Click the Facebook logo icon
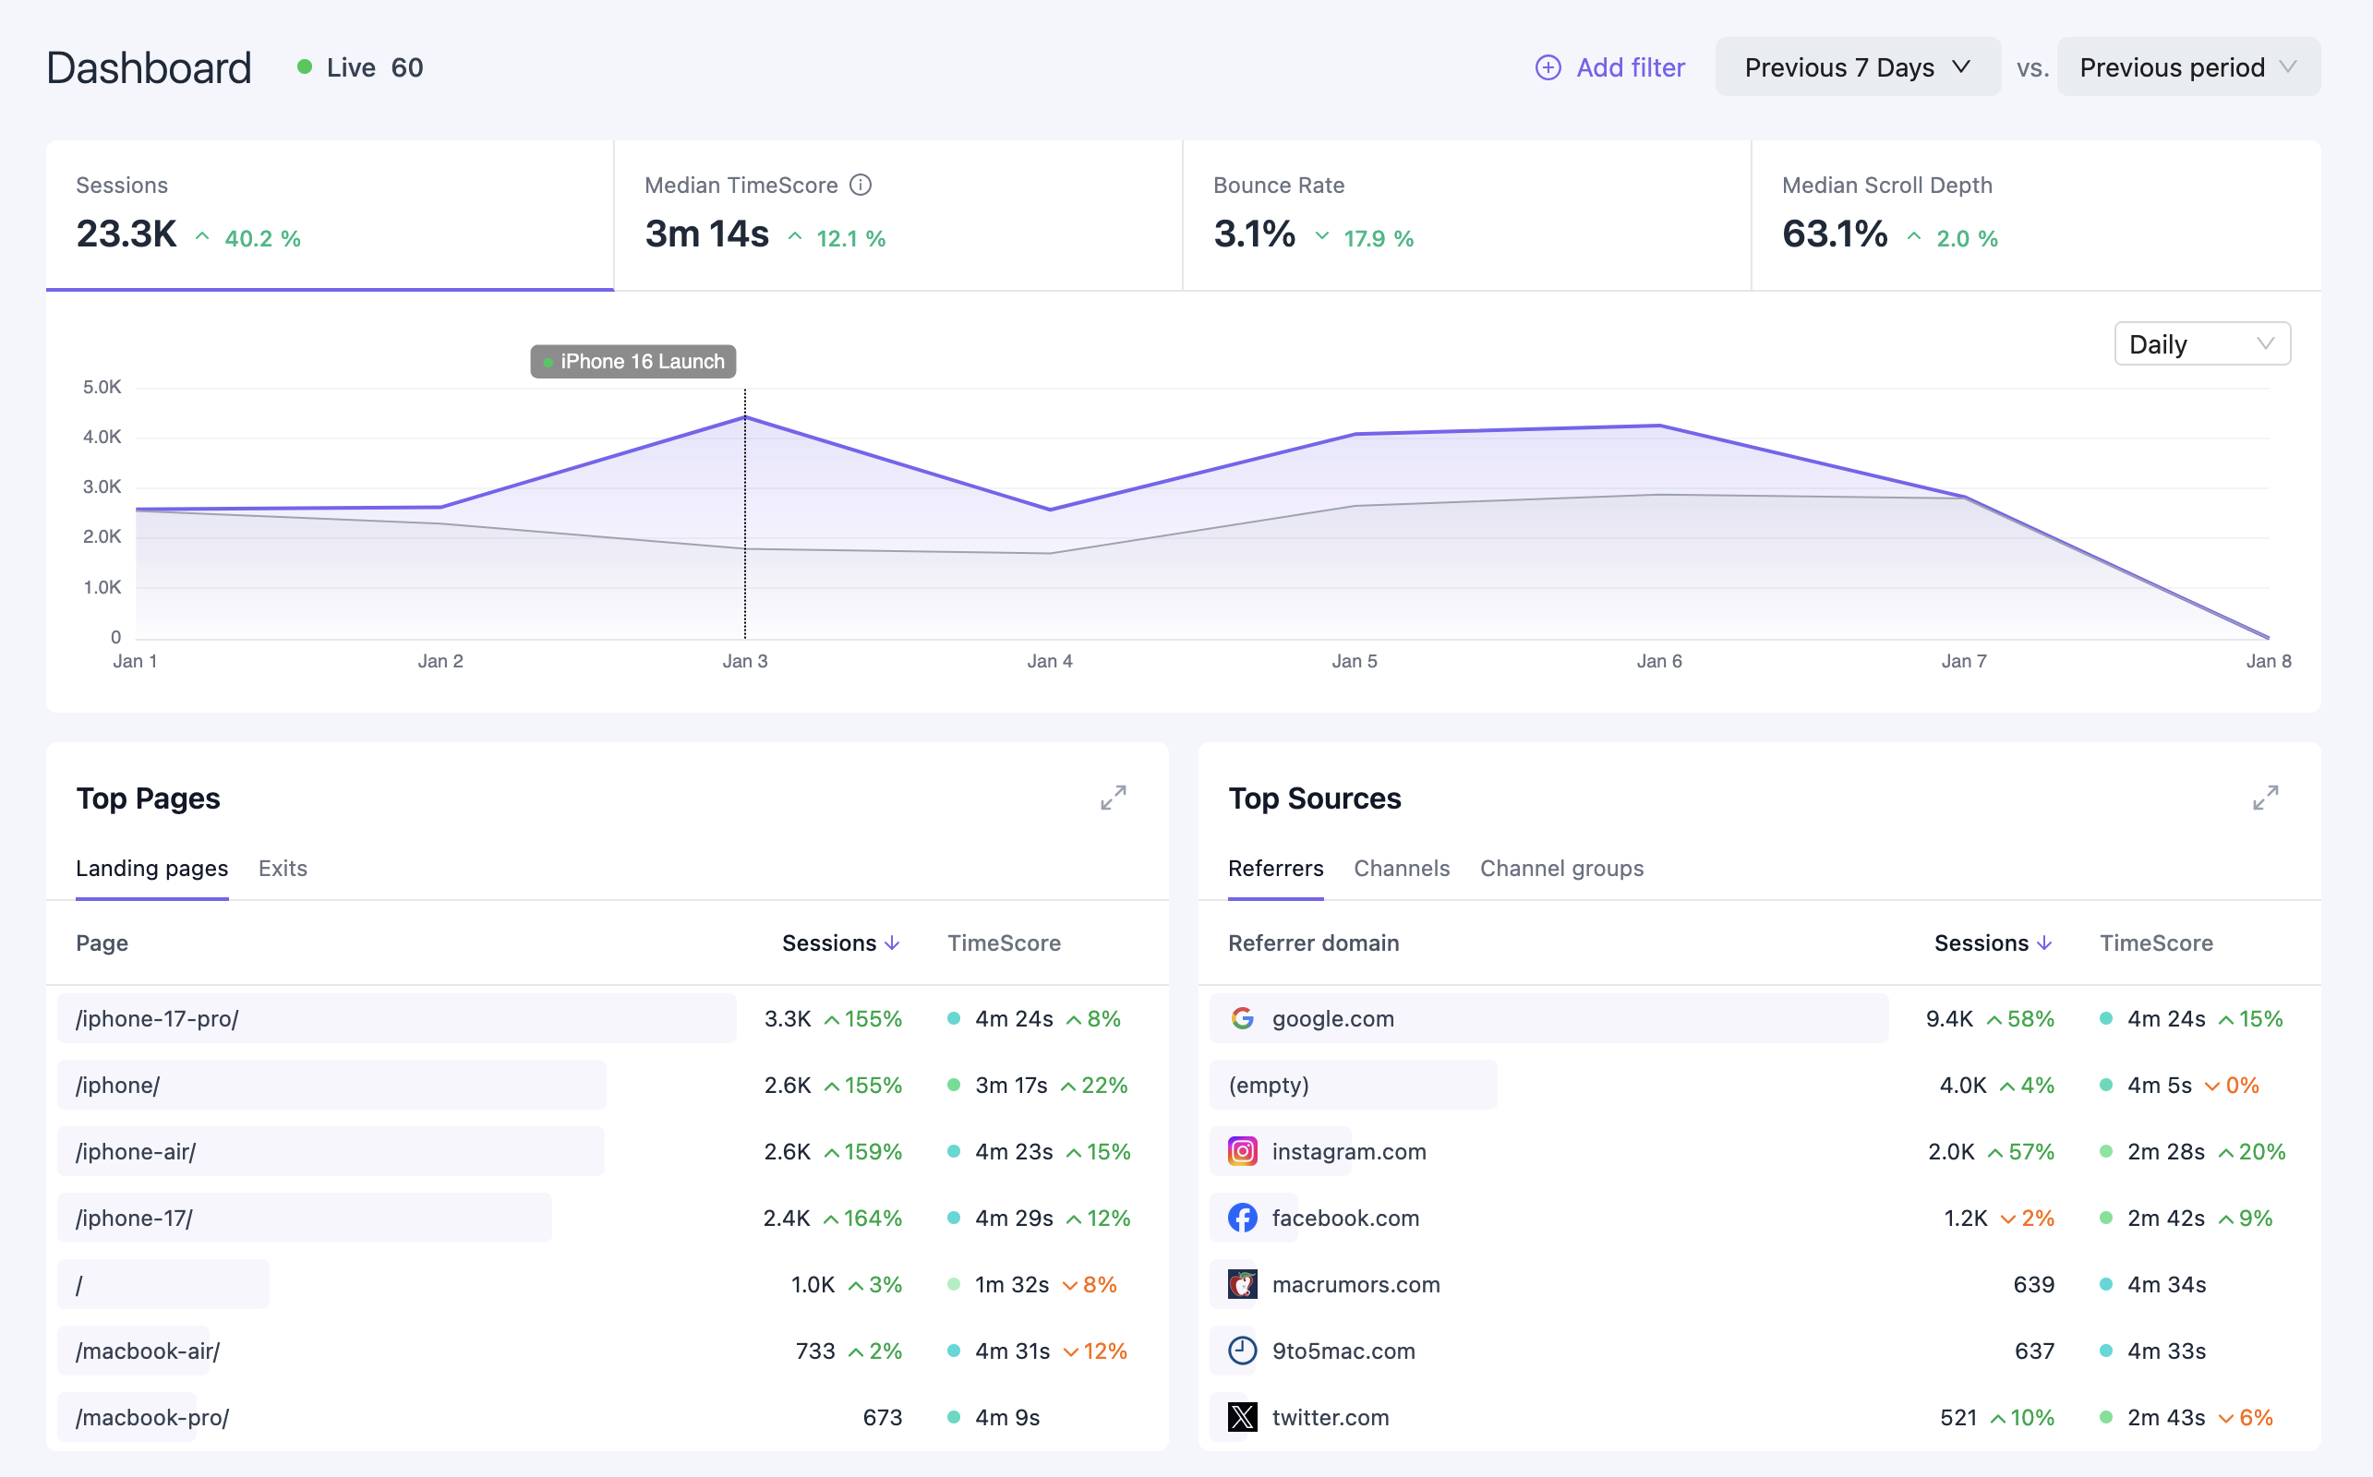2373x1477 pixels. coord(1243,1219)
